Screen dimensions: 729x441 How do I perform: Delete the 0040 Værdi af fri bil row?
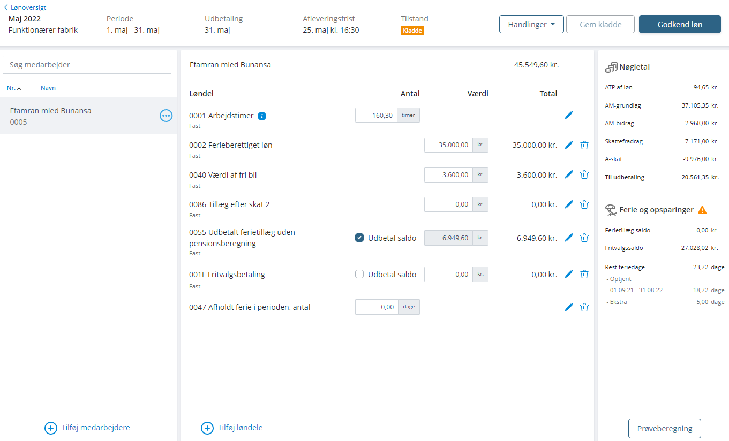click(x=584, y=174)
